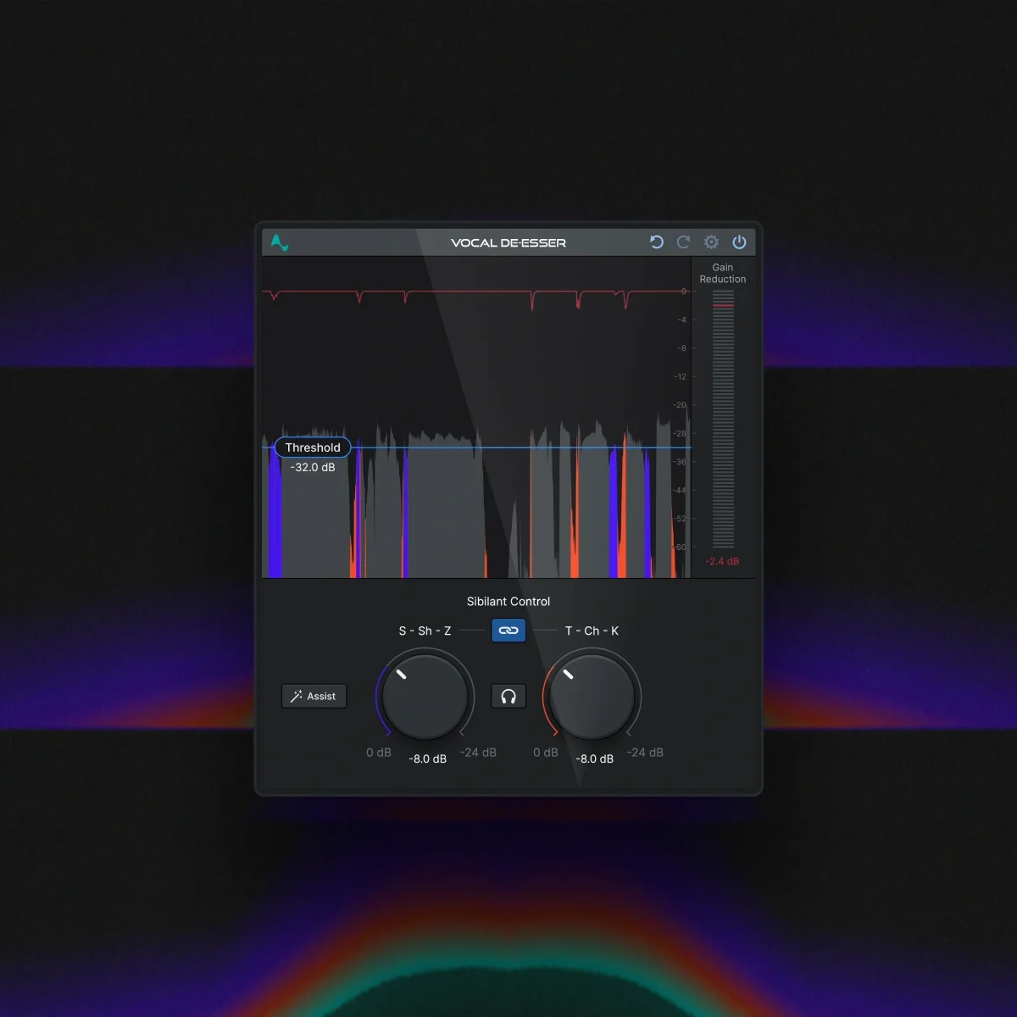Viewport: 1017px width, 1017px height.
Task: Toggle the headphones listen button
Action: pos(508,697)
